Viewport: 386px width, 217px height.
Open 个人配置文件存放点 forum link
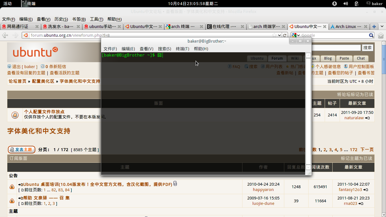coord(44,112)
